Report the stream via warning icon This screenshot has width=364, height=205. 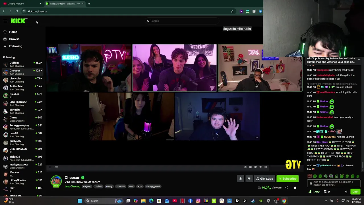(x=295, y=188)
